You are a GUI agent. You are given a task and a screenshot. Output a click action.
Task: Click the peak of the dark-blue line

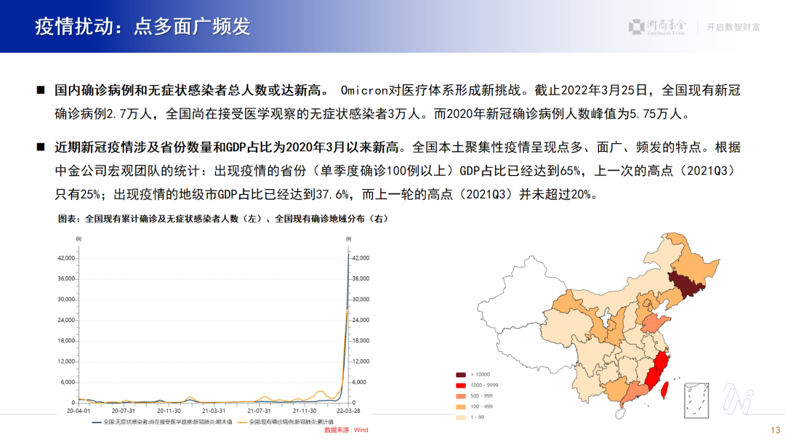click(348, 254)
